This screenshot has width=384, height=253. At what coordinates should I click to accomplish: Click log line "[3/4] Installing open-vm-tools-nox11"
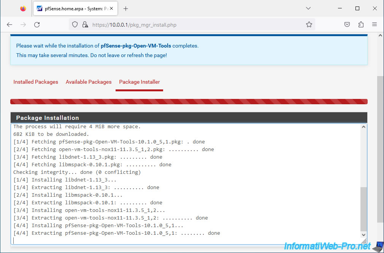click(89, 210)
